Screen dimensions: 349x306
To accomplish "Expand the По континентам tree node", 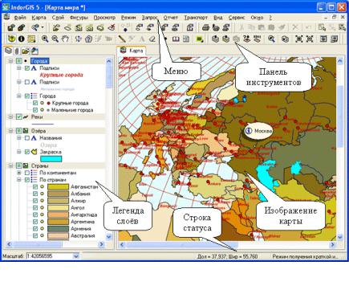I will pyautogui.click(x=19, y=173).
